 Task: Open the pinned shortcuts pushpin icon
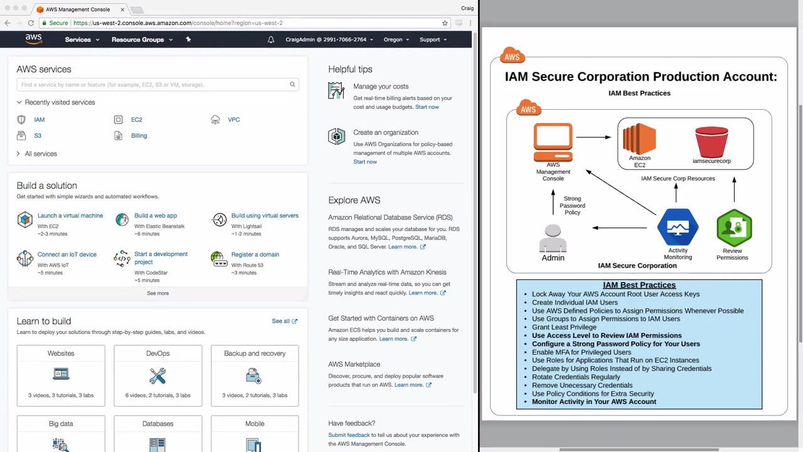coord(188,40)
